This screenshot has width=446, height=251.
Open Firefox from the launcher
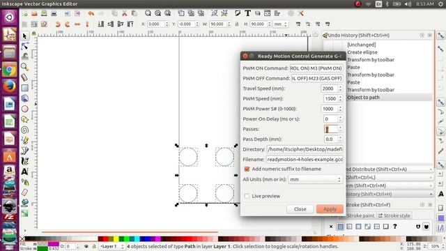pos(9,86)
